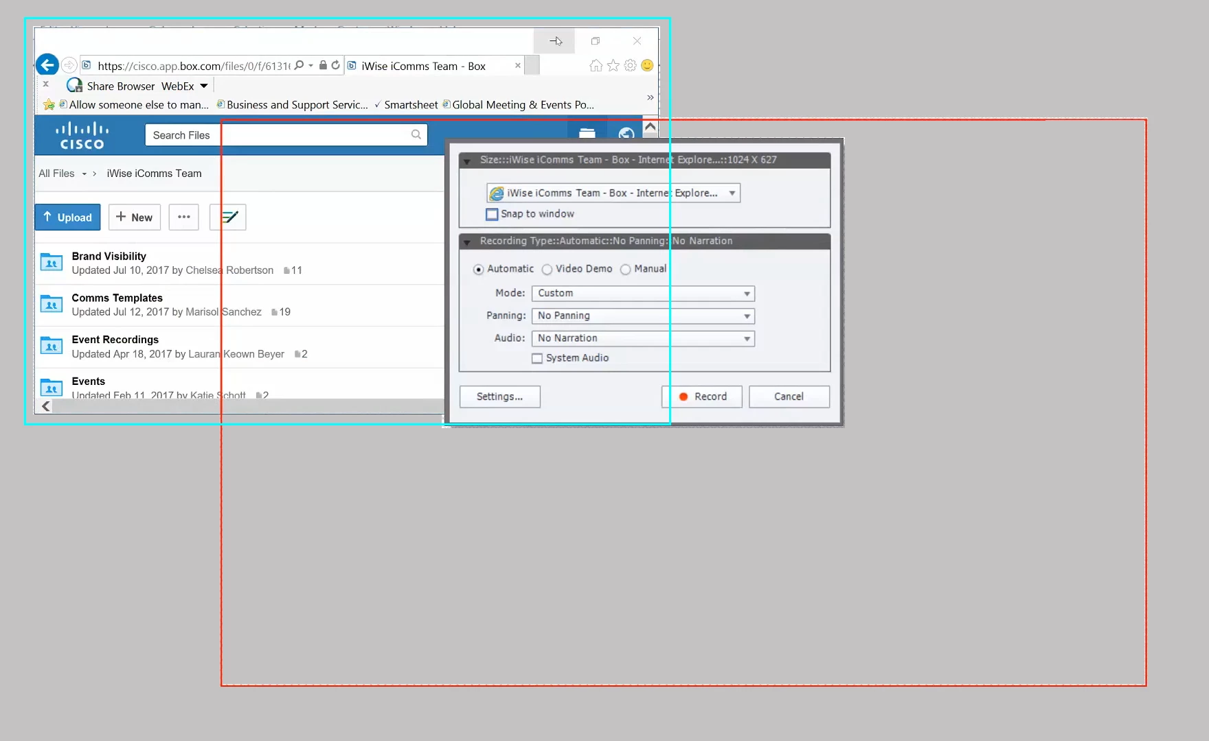Collapse the Recording Type section triangle
The width and height of the screenshot is (1209, 741).
coord(467,242)
